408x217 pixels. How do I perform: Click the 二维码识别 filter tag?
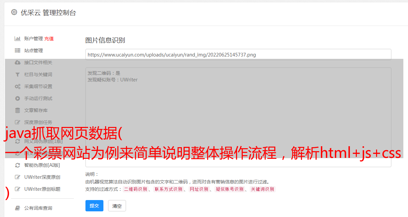[x=135, y=189]
